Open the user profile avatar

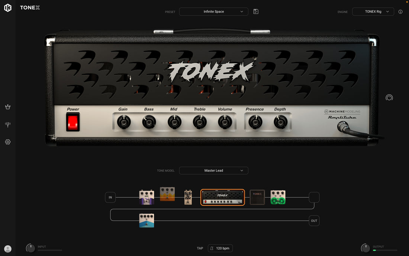coord(8,249)
